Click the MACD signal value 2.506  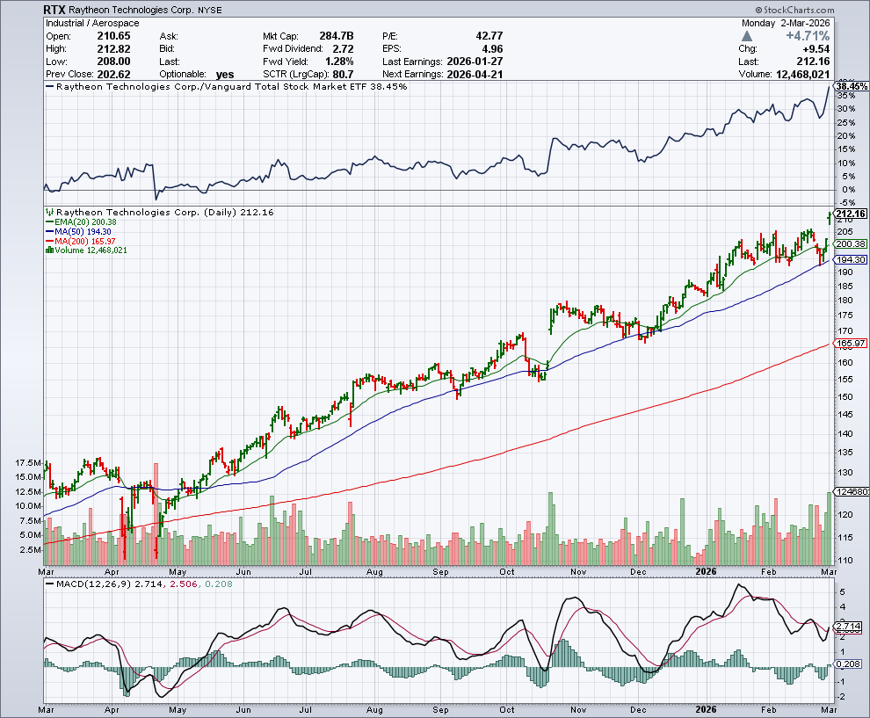coord(183,584)
